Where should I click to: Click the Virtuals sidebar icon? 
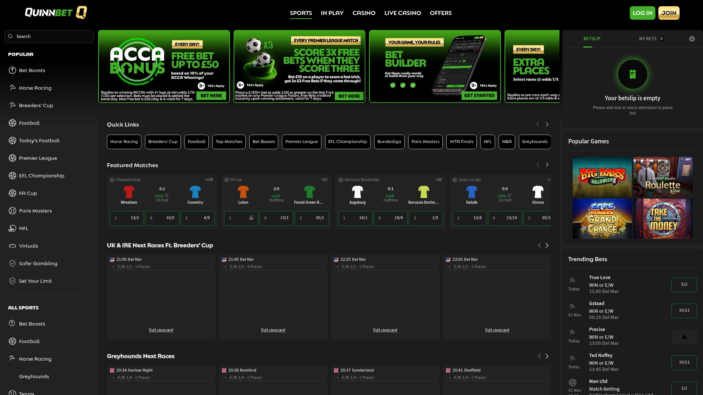point(12,246)
